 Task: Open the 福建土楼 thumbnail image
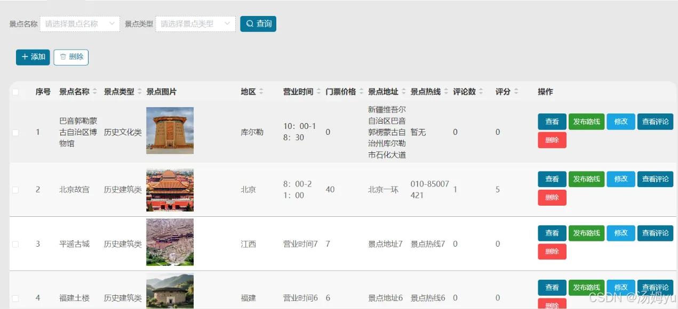[x=170, y=291]
